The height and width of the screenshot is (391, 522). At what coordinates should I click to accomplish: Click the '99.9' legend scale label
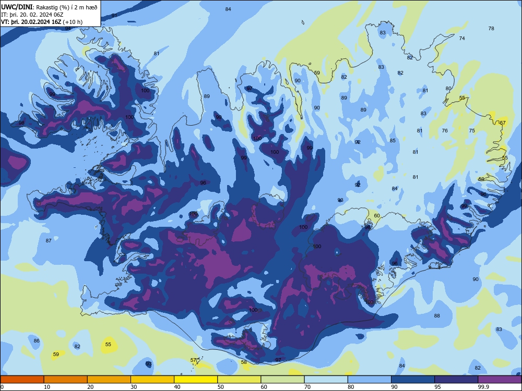pyautogui.click(x=483, y=387)
